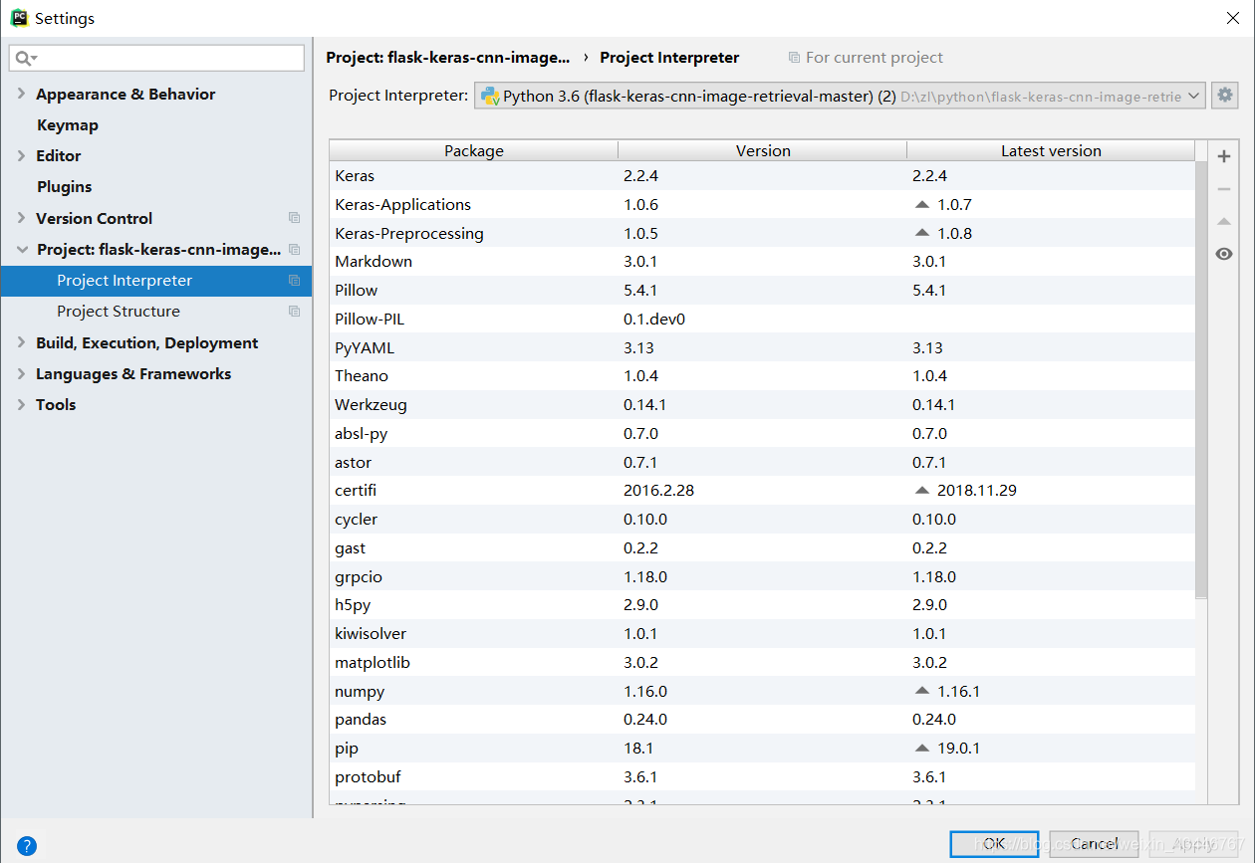Click the Apply button
The image size is (1255, 863).
click(x=1193, y=843)
